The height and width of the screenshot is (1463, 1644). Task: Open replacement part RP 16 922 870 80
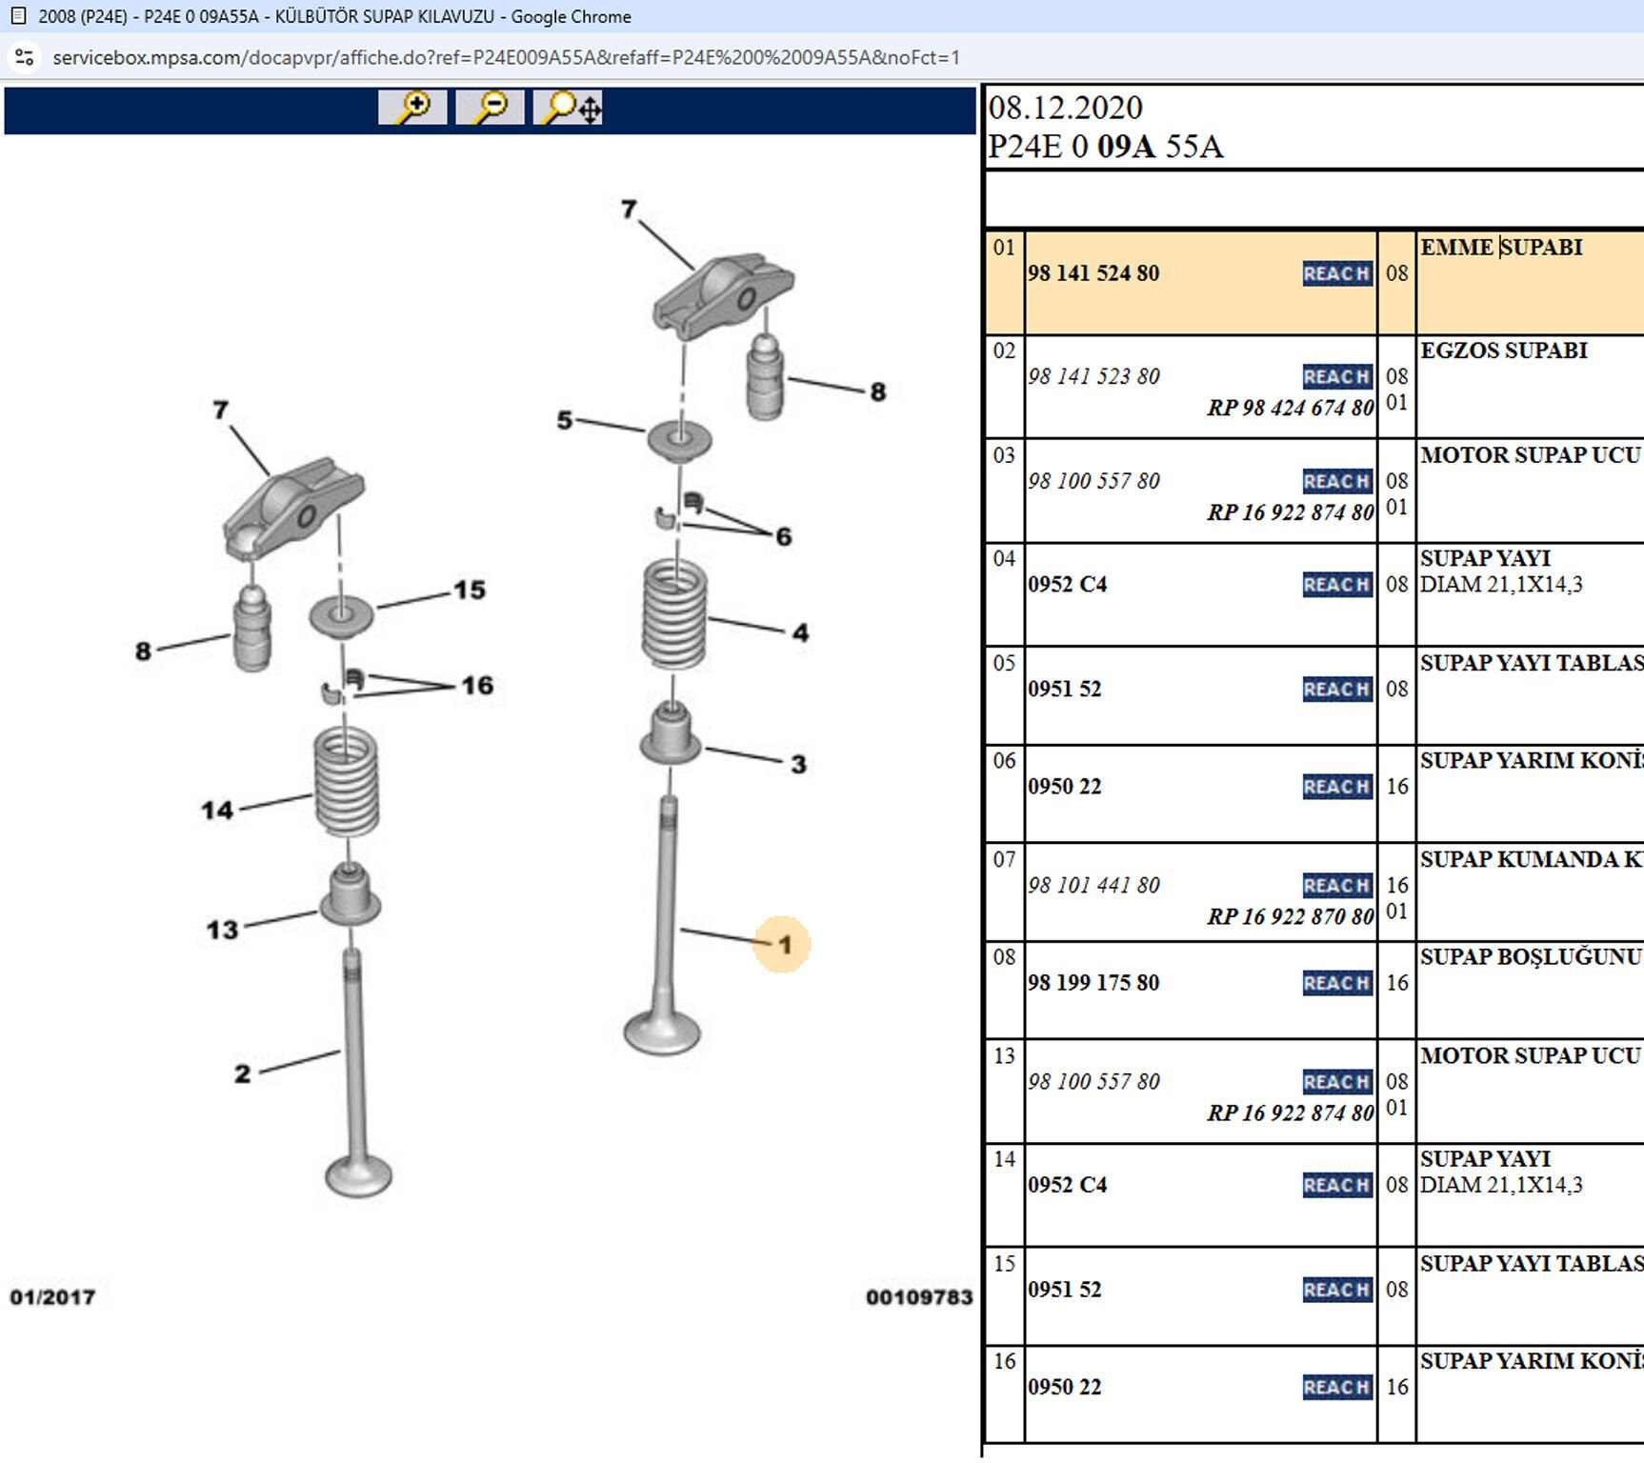coord(1290,916)
